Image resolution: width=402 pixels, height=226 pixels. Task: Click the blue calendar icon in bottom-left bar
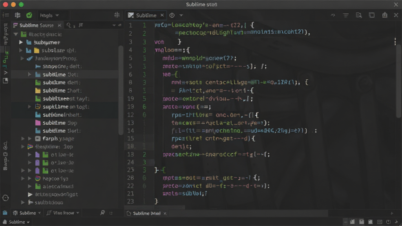click(5, 213)
